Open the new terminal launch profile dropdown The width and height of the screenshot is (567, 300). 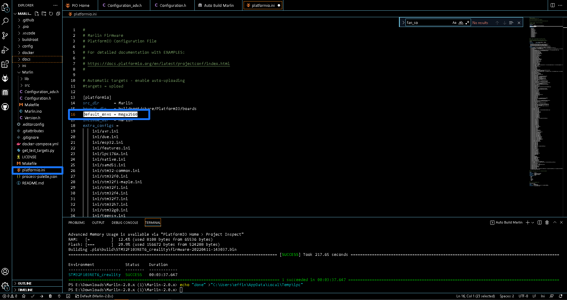[x=533, y=223]
